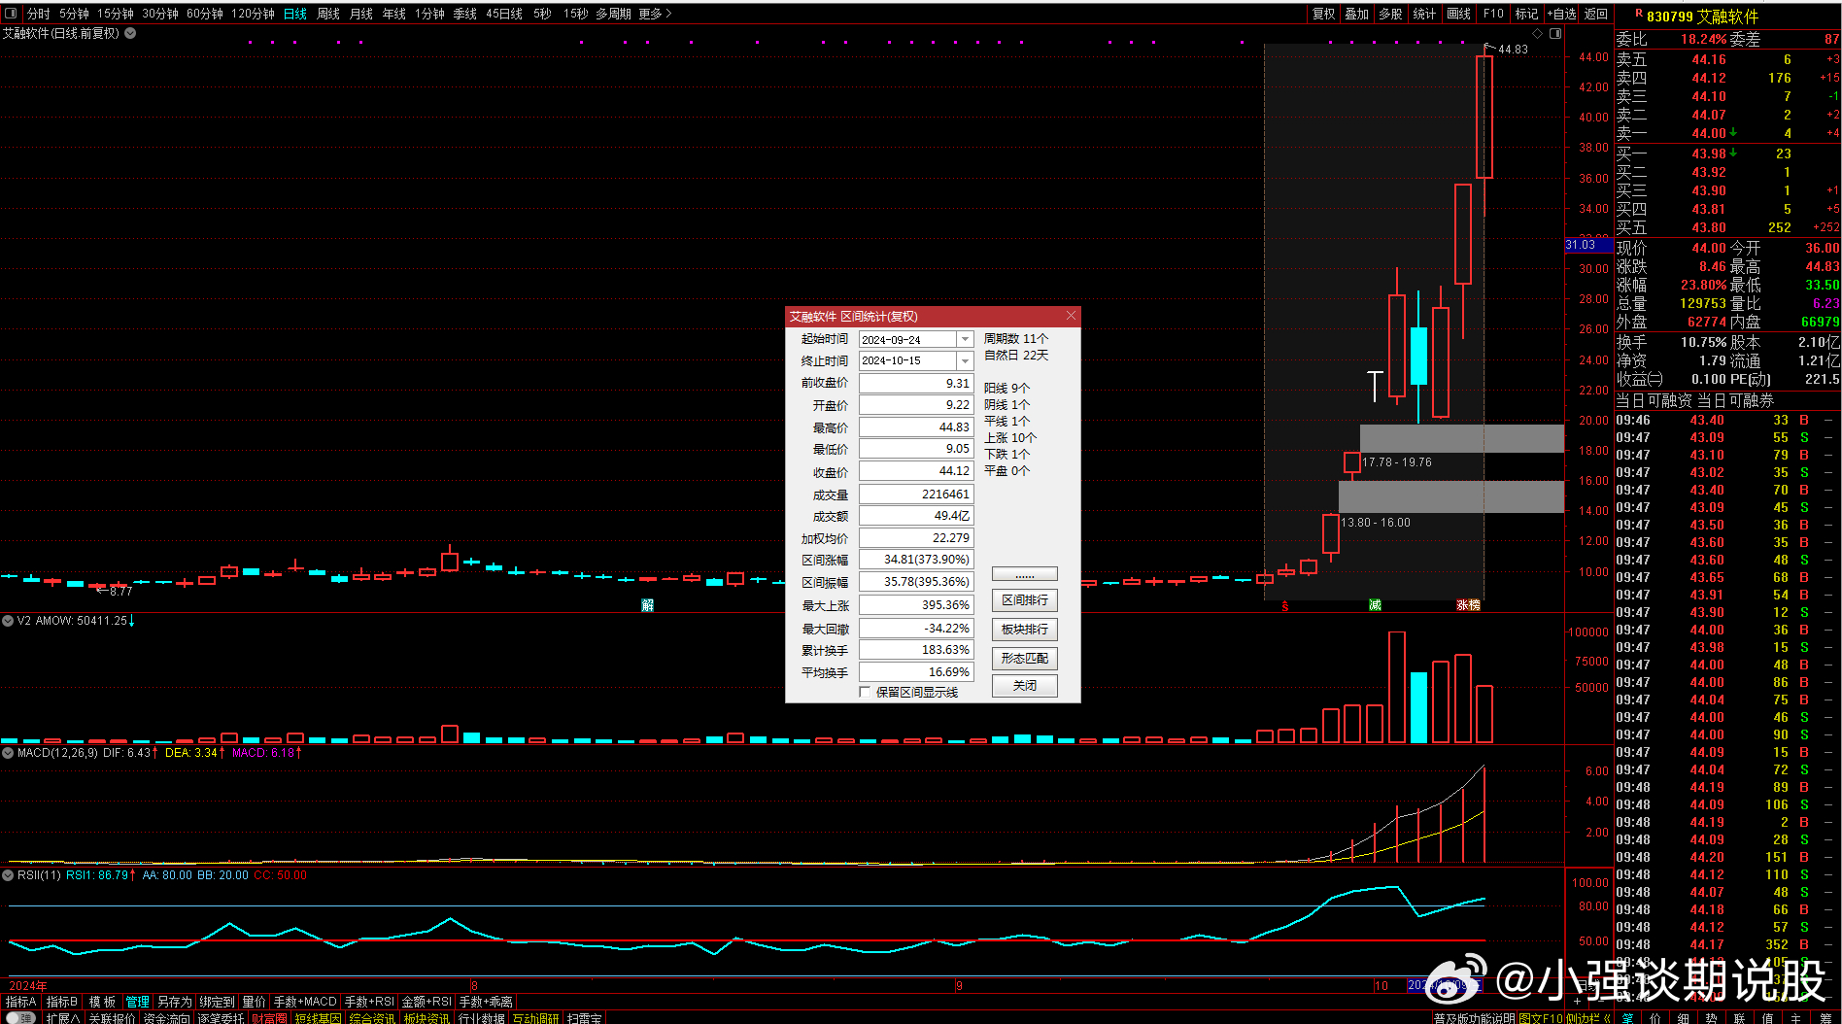Image resolution: width=1842 pixels, height=1024 pixels.
Task: Click the 区间涨幅 value field
Action: click(916, 560)
